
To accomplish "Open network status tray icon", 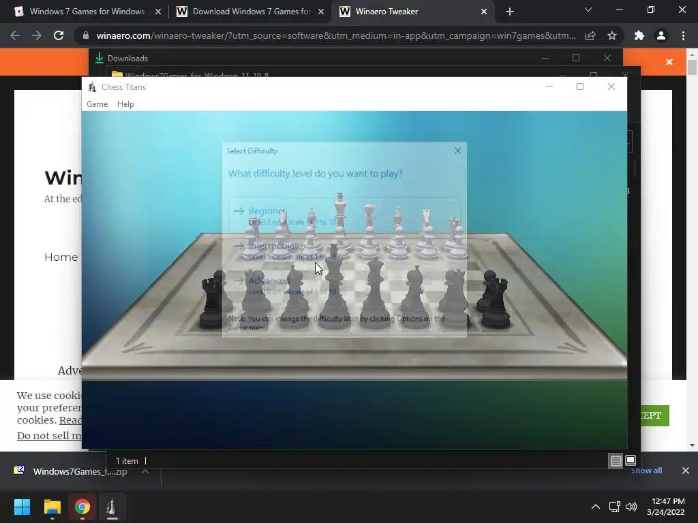I will [615, 507].
